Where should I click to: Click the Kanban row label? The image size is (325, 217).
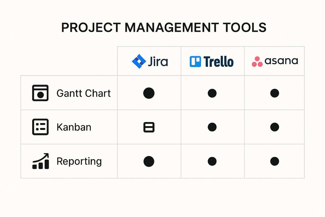[x=74, y=127]
